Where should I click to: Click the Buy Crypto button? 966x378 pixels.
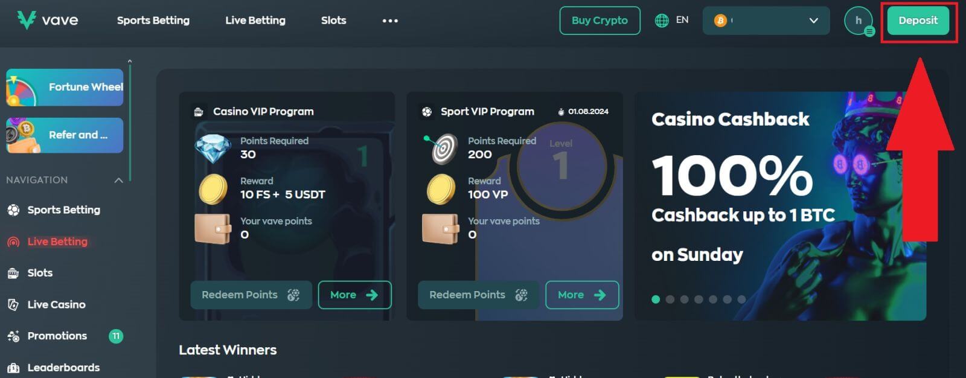(600, 21)
